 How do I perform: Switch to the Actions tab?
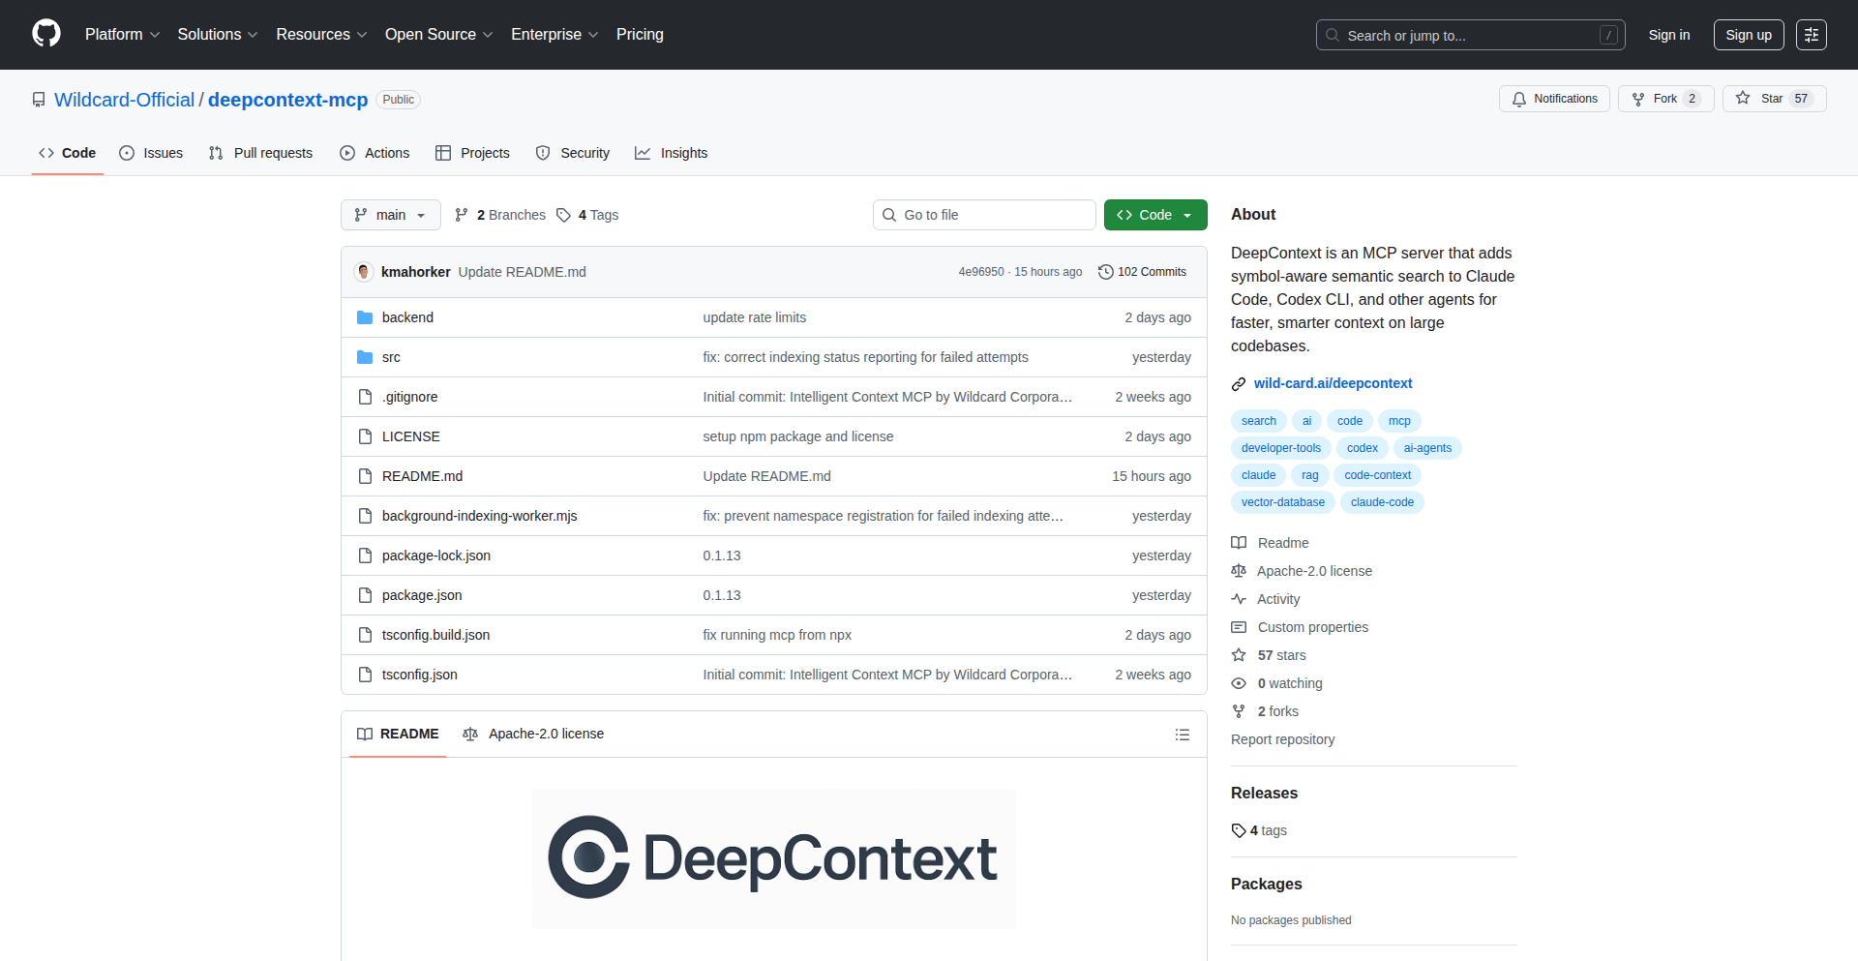click(x=375, y=153)
